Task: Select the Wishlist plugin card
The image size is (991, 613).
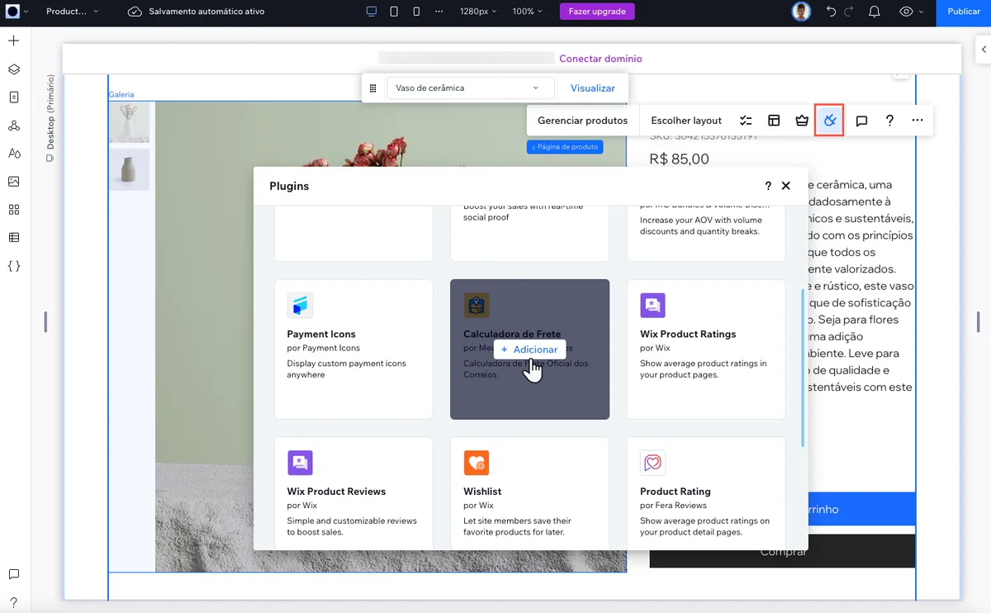Action: (529, 493)
